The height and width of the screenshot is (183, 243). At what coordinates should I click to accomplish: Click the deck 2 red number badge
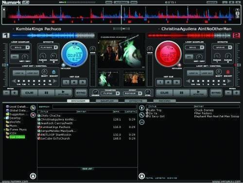[x=236, y=36]
